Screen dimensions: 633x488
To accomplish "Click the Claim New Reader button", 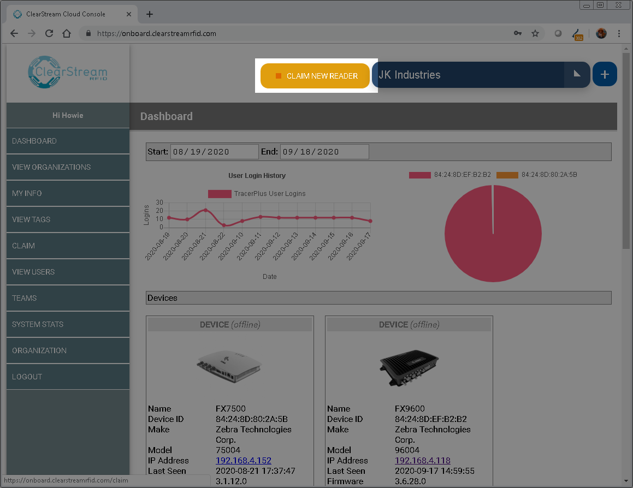I will (315, 76).
